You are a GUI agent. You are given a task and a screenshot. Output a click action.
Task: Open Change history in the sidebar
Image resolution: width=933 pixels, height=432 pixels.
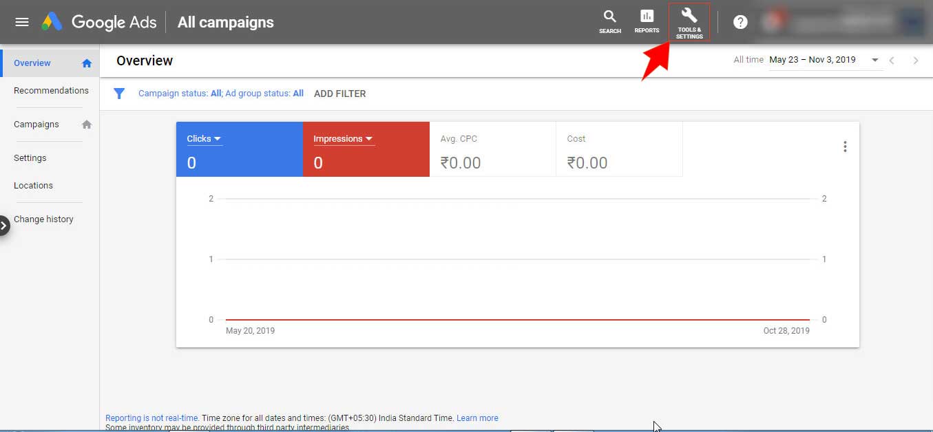tap(43, 219)
